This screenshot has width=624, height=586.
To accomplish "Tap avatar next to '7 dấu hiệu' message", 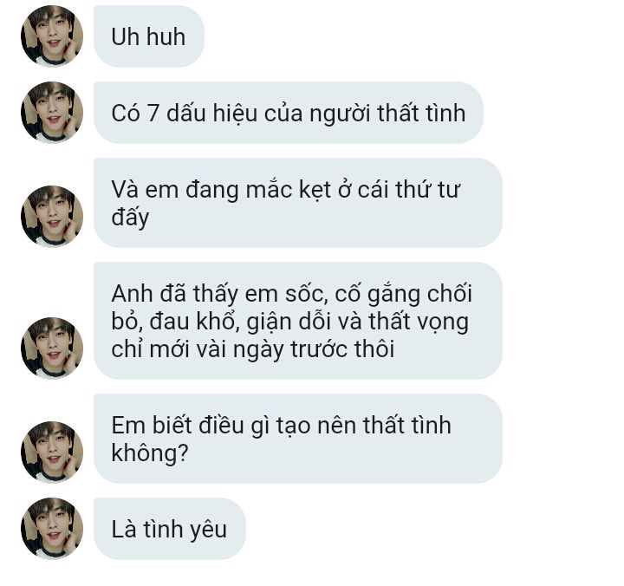I will pos(52,113).
